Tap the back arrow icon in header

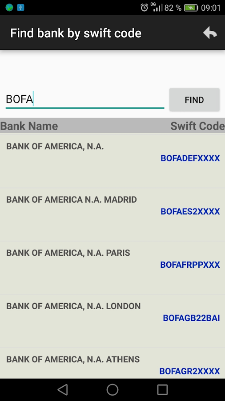pos(210,33)
